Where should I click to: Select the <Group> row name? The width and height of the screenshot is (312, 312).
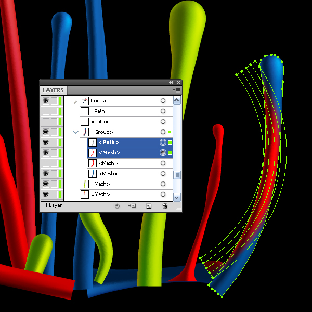point(102,132)
